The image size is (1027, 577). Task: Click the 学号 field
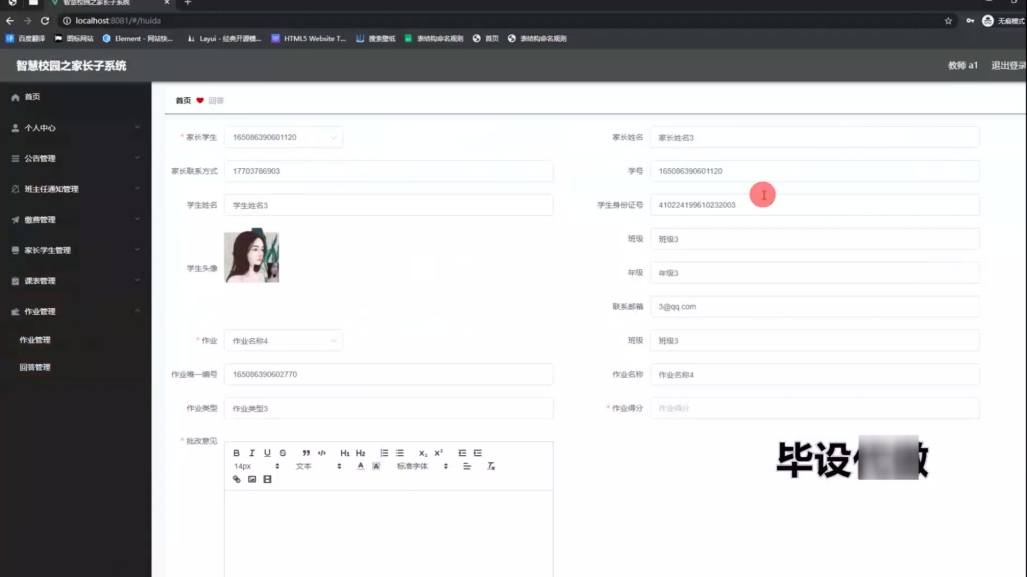815,171
